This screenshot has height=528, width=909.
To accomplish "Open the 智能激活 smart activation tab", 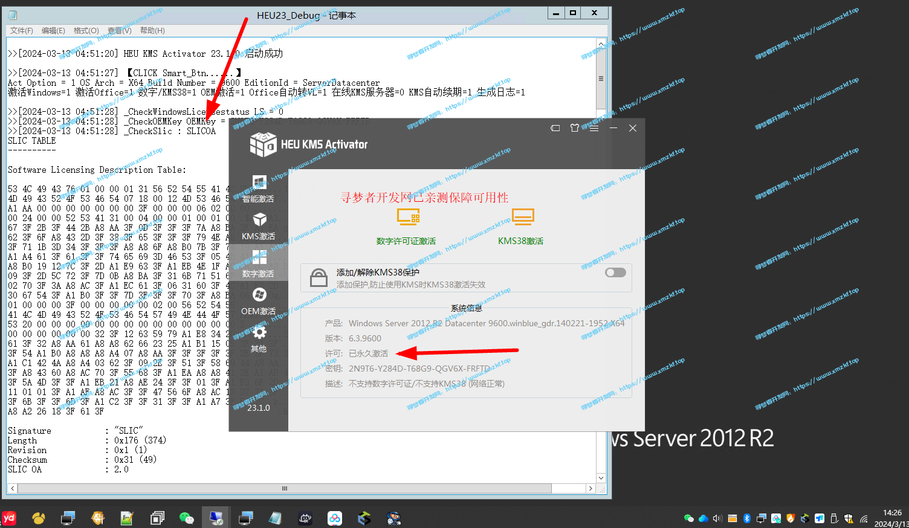I will [259, 189].
